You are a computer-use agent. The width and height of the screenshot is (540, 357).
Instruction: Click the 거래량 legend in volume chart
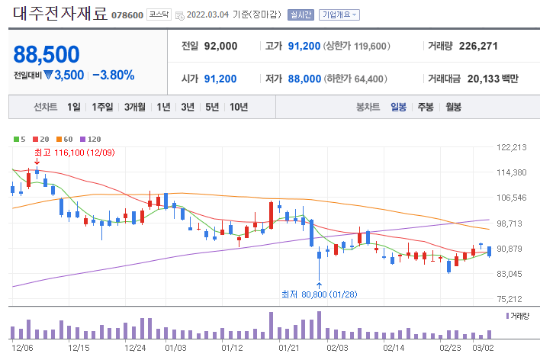(518, 316)
